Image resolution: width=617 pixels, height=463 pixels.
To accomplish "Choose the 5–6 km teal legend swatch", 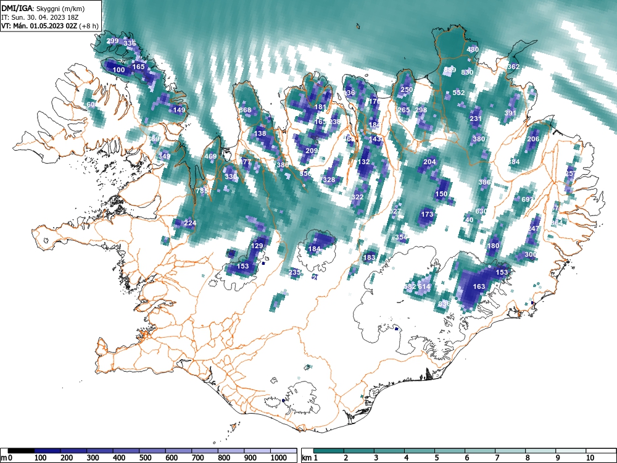I will click(x=450, y=451).
